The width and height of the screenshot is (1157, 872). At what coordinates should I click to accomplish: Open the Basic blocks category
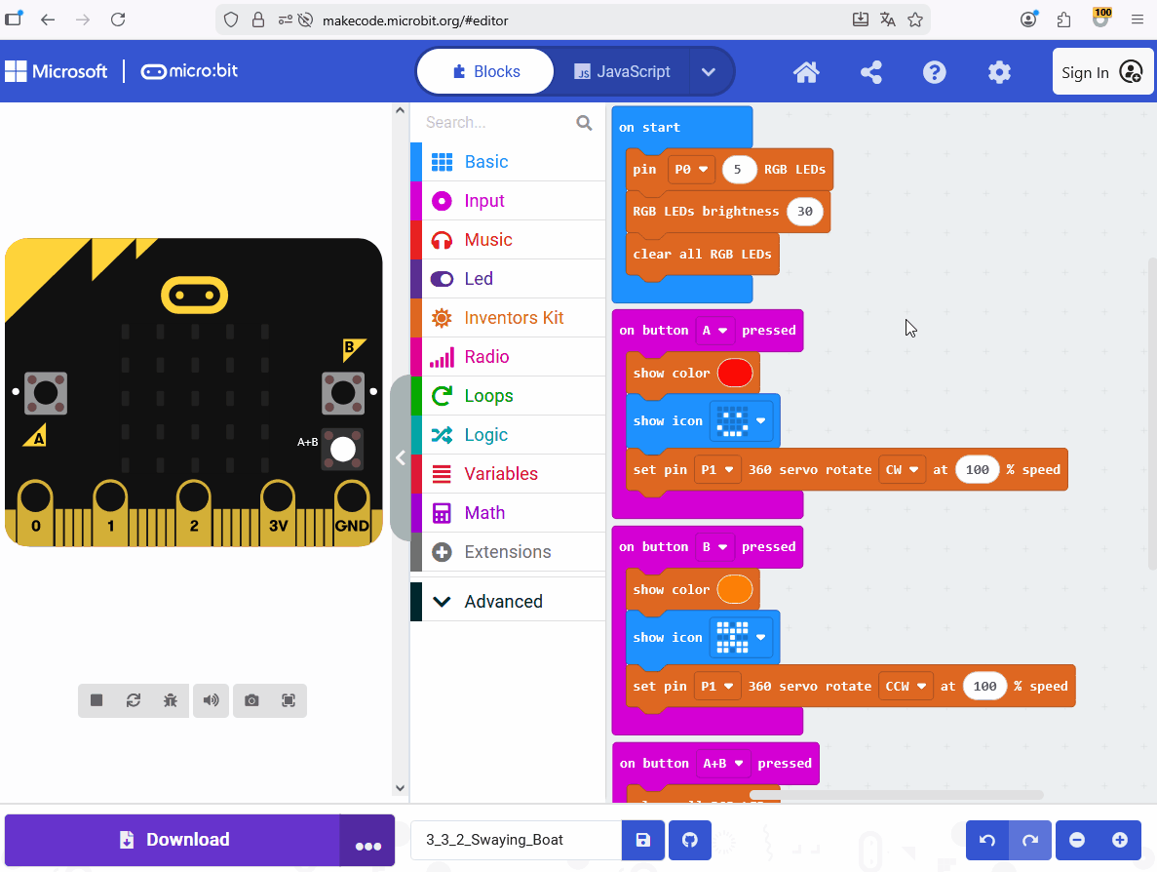(508, 162)
